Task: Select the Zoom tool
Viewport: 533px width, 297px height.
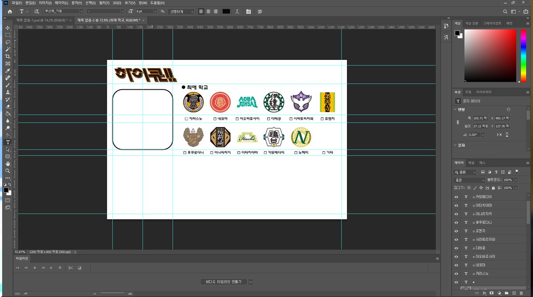Action: (x=8, y=171)
